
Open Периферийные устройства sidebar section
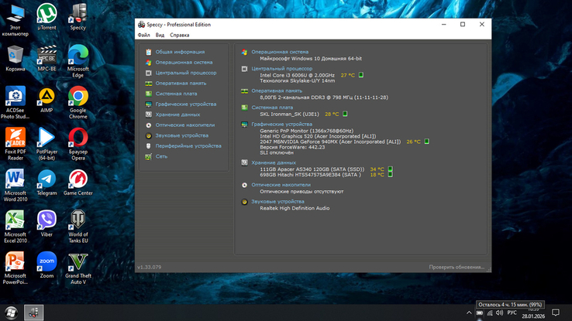(x=188, y=146)
